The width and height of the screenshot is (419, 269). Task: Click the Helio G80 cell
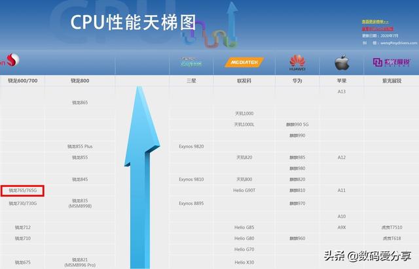(x=244, y=238)
